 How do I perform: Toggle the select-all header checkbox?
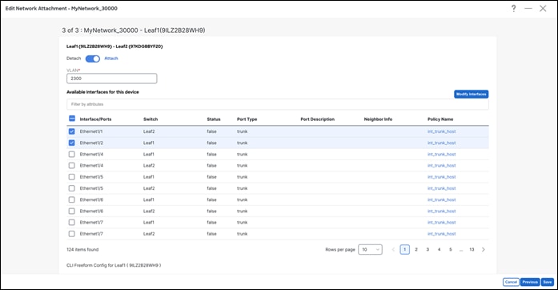72,119
